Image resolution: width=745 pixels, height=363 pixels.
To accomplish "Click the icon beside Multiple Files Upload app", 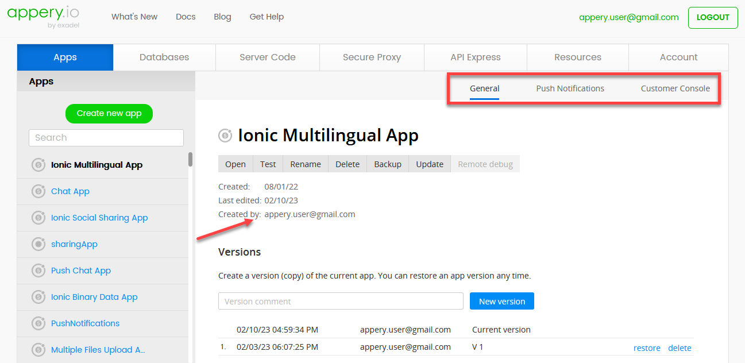I will click(38, 350).
